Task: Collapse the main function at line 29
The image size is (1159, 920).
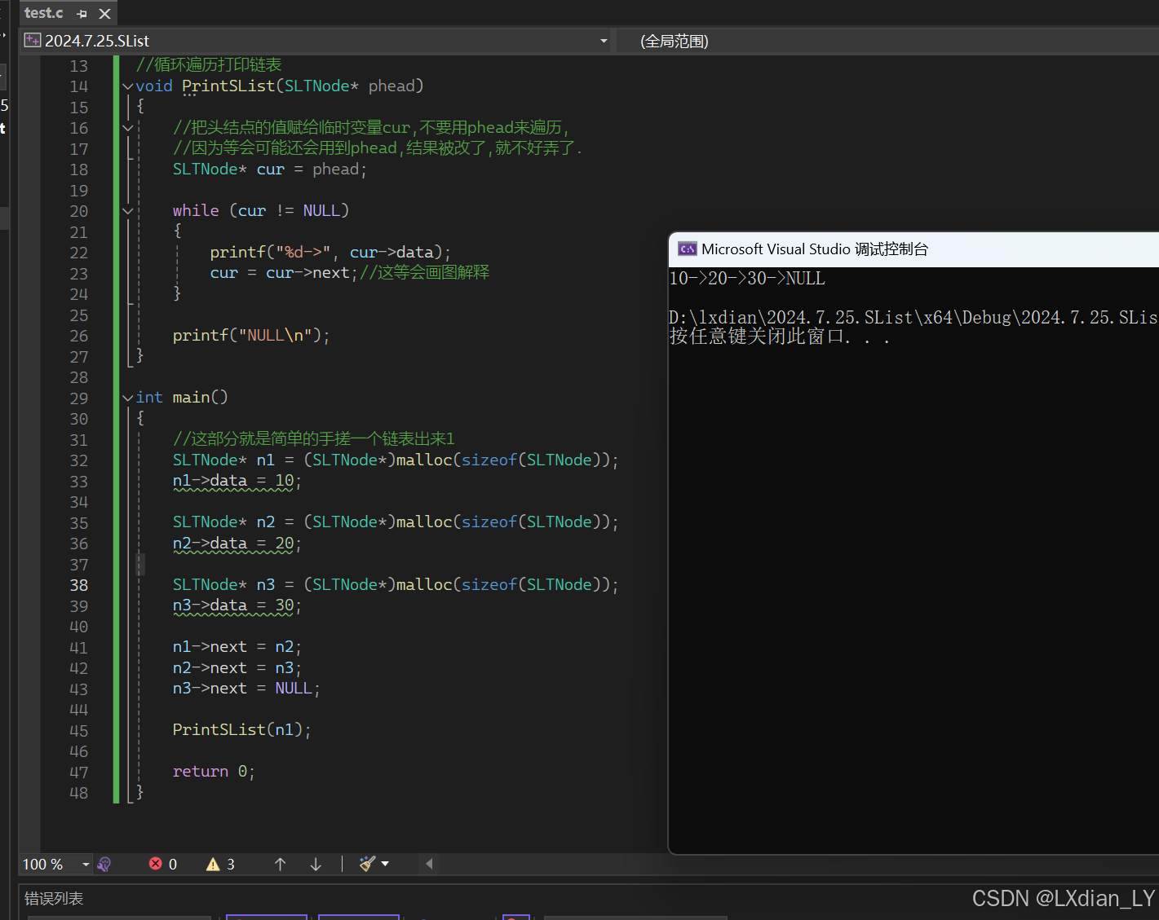Action: coord(128,398)
